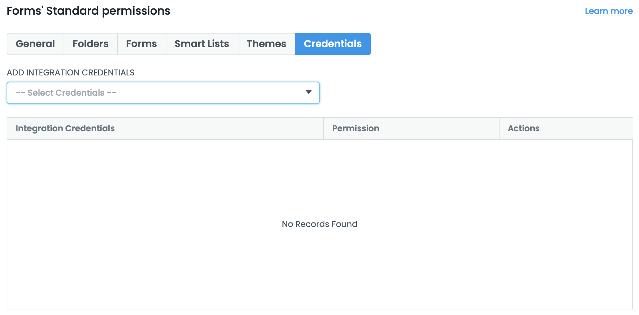Open the Select Credentials dropdown
This screenshot has height=315, width=639.
tap(163, 93)
